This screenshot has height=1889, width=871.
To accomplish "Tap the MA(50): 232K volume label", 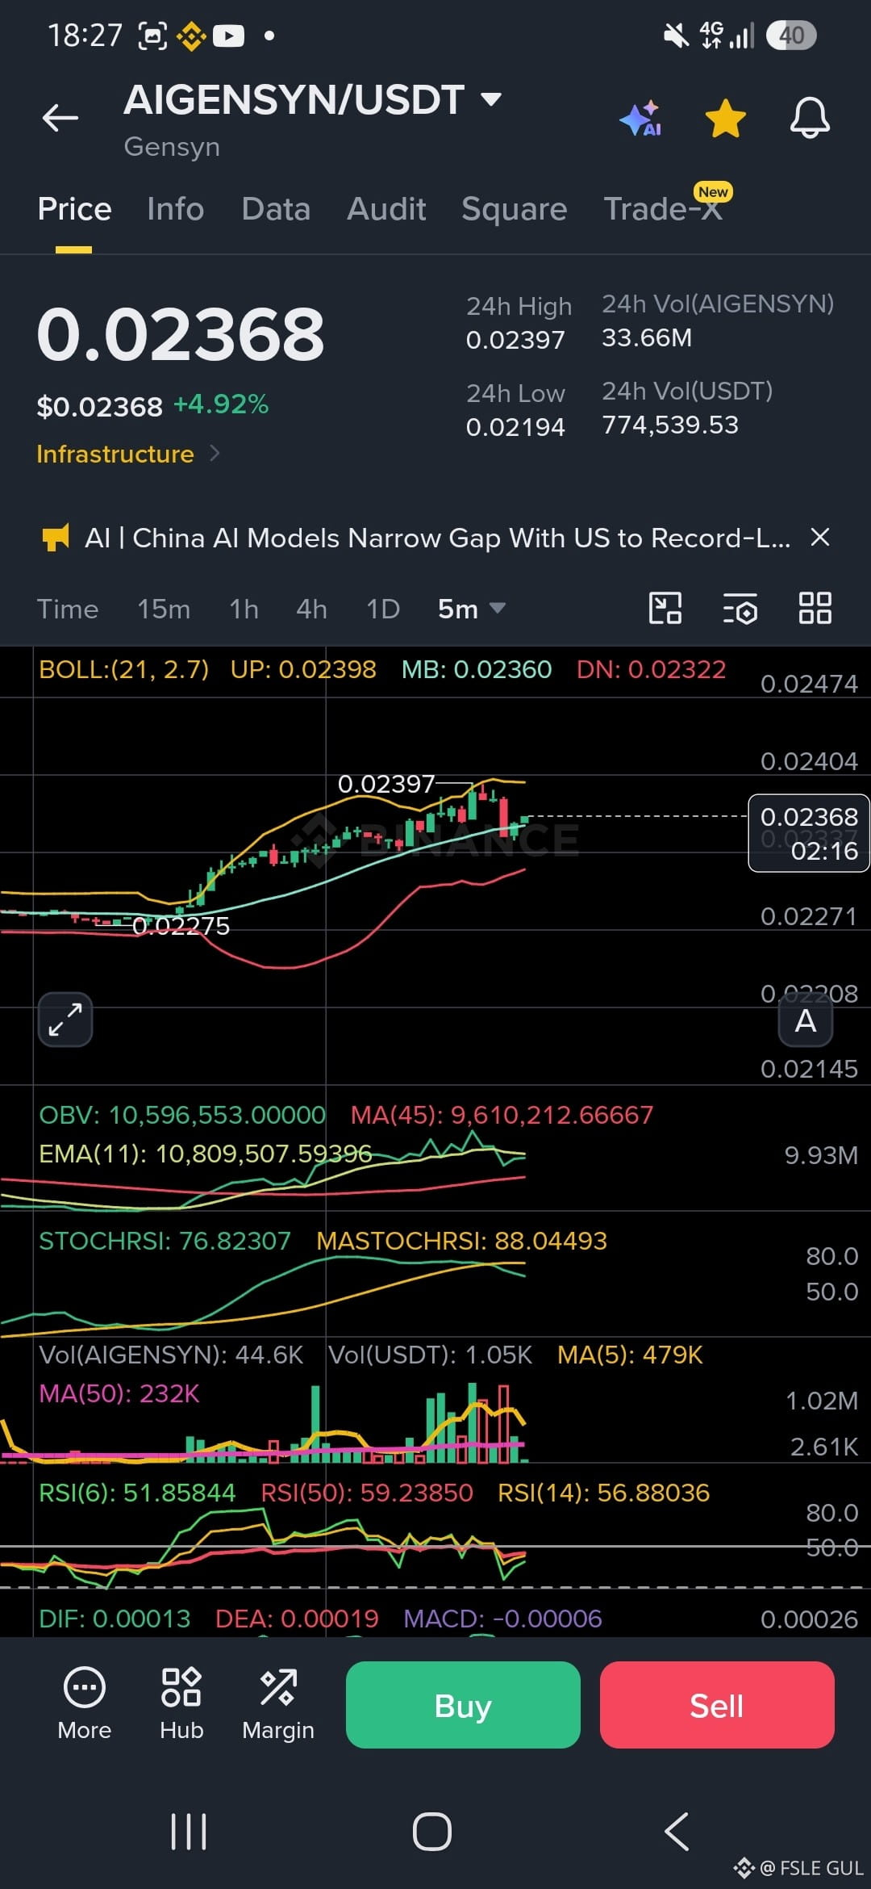I will click(119, 1393).
